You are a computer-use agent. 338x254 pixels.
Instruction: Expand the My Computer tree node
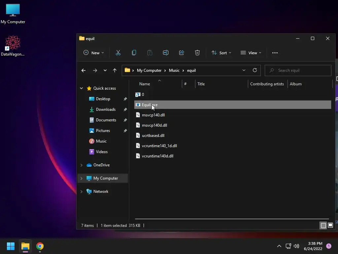tap(82, 178)
